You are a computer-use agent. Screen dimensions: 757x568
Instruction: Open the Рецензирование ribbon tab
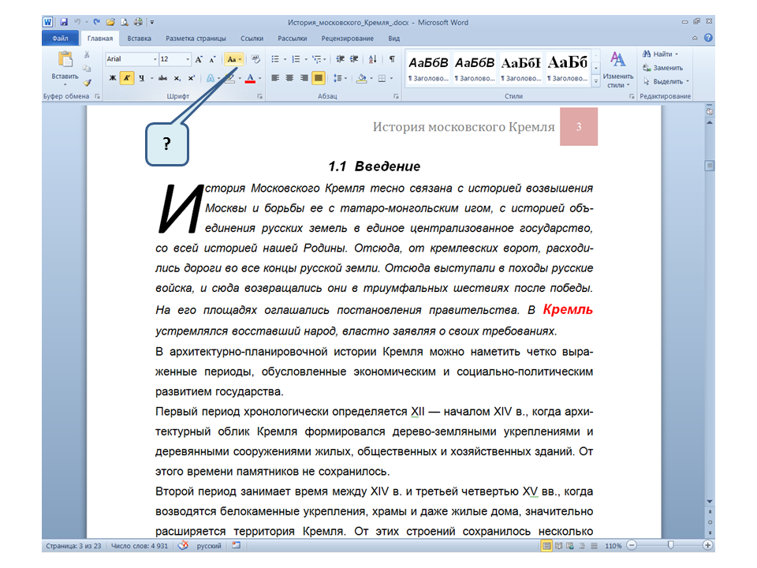coord(348,38)
